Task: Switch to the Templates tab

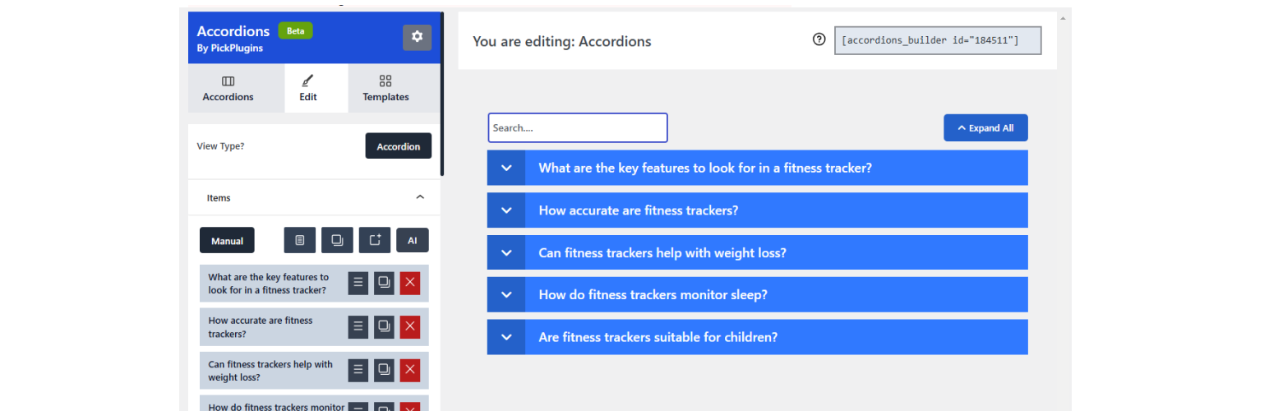Action: point(385,89)
